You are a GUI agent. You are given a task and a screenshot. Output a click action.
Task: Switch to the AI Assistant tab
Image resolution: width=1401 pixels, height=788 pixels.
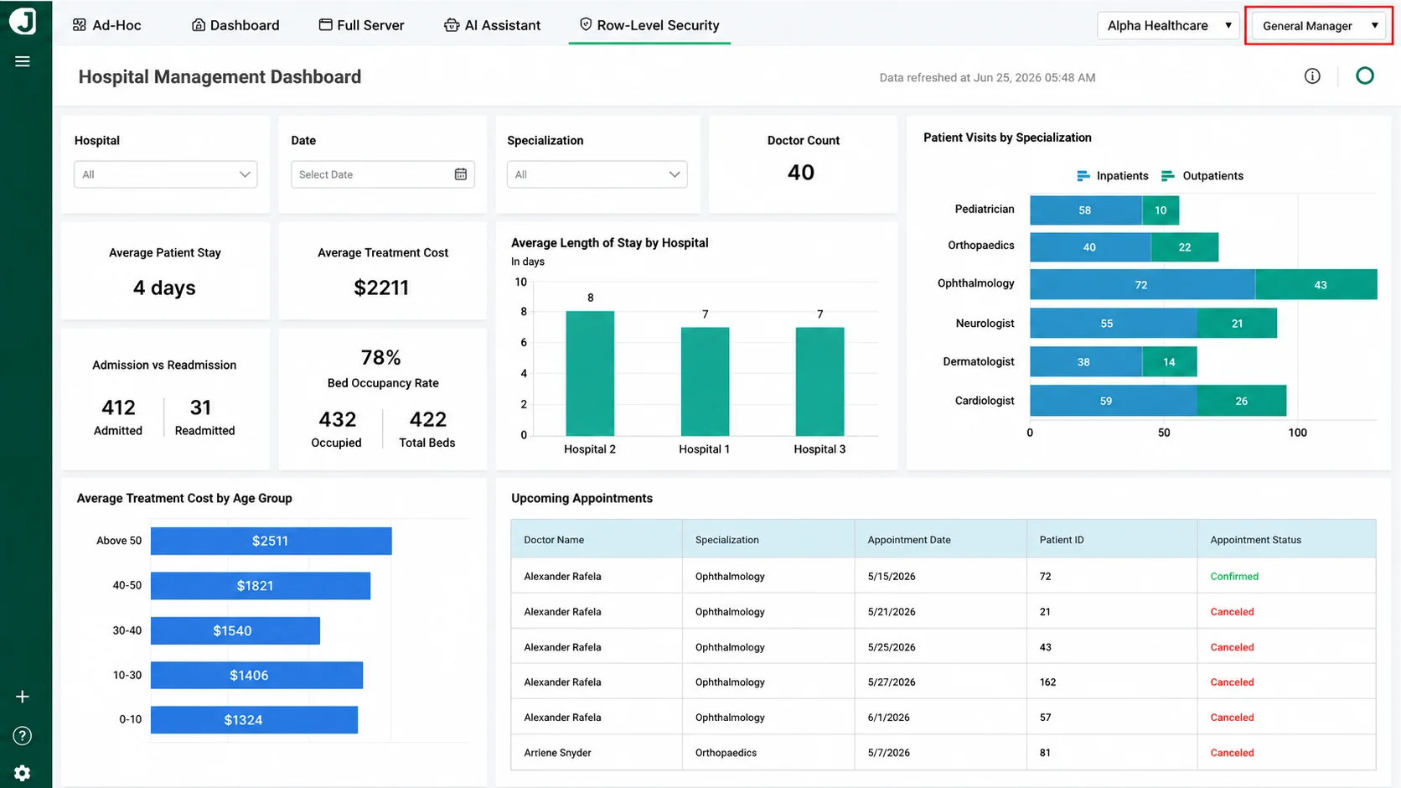(x=493, y=25)
